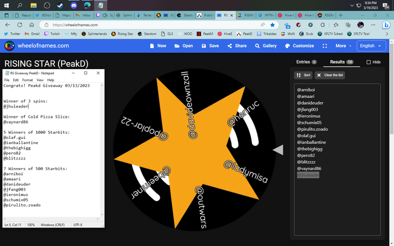Share the wheel
Image resolution: width=394 pixels, height=246 pixels.
point(237,46)
